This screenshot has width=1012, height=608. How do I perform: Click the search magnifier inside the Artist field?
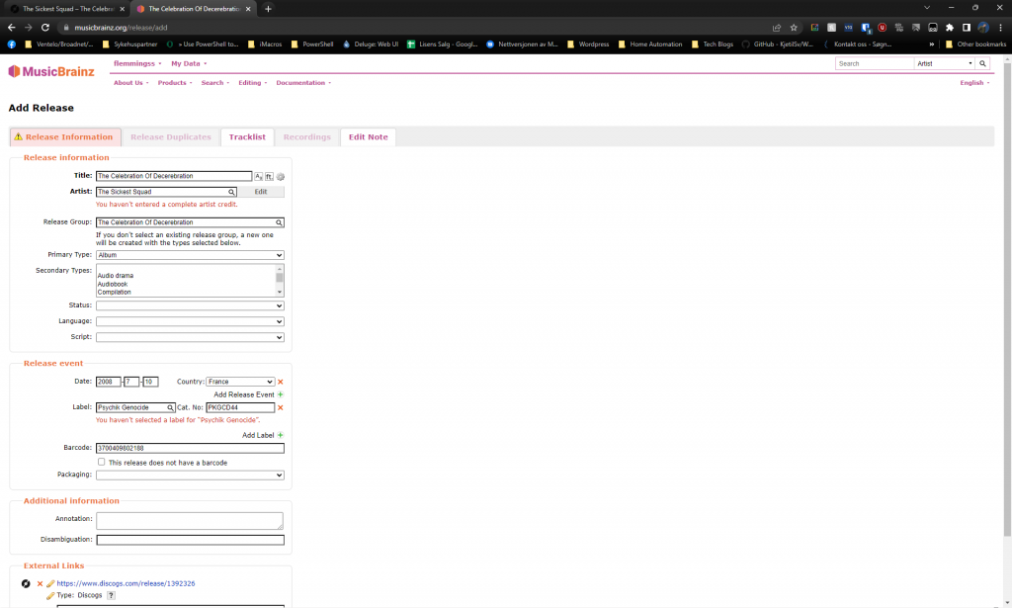[x=231, y=192]
